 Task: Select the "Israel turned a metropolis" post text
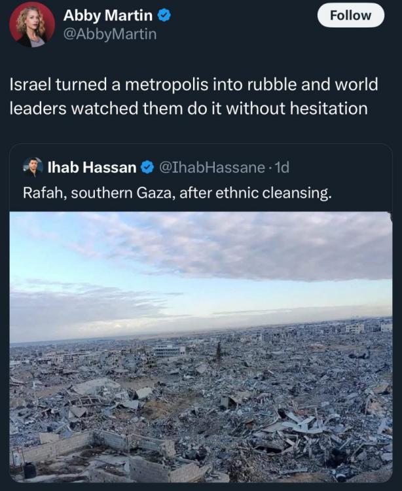click(x=194, y=96)
